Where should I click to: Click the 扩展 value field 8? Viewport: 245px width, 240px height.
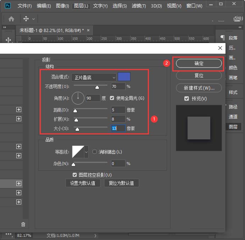pyautogui.click(x=118, y=119)
